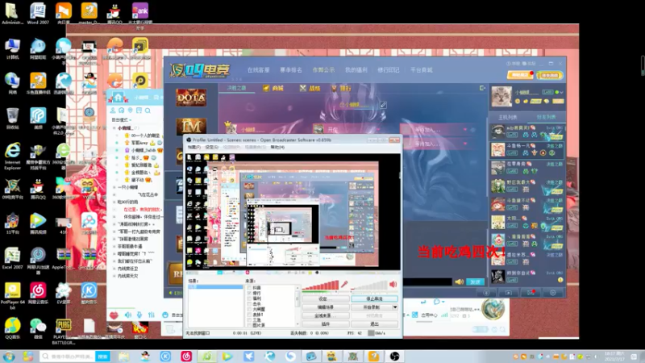
Task: Click the 全域来源... button in OBS
Action: tap(326, 315)
